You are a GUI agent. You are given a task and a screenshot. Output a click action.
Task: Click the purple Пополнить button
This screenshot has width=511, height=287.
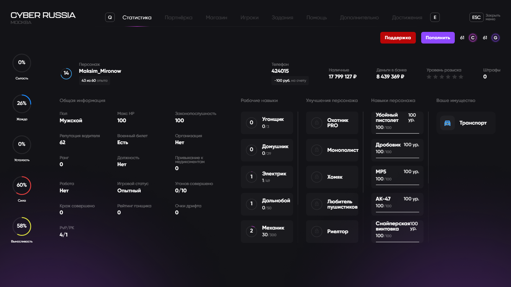click(x=438, y=38)
